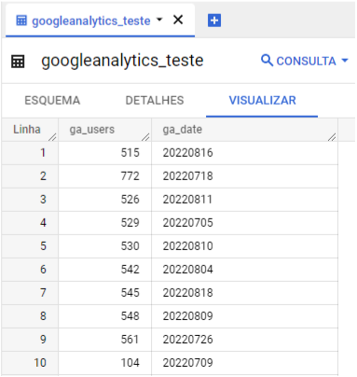Click the ga_date column header
The image size is (357, 377).
click(x=183, y=130)
